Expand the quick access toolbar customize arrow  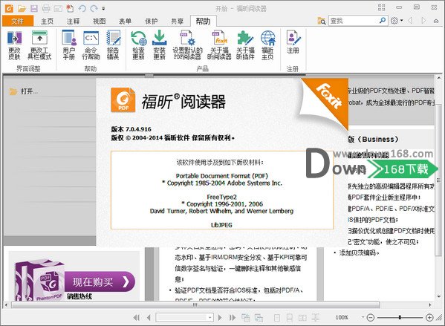[x=103, y=9]
